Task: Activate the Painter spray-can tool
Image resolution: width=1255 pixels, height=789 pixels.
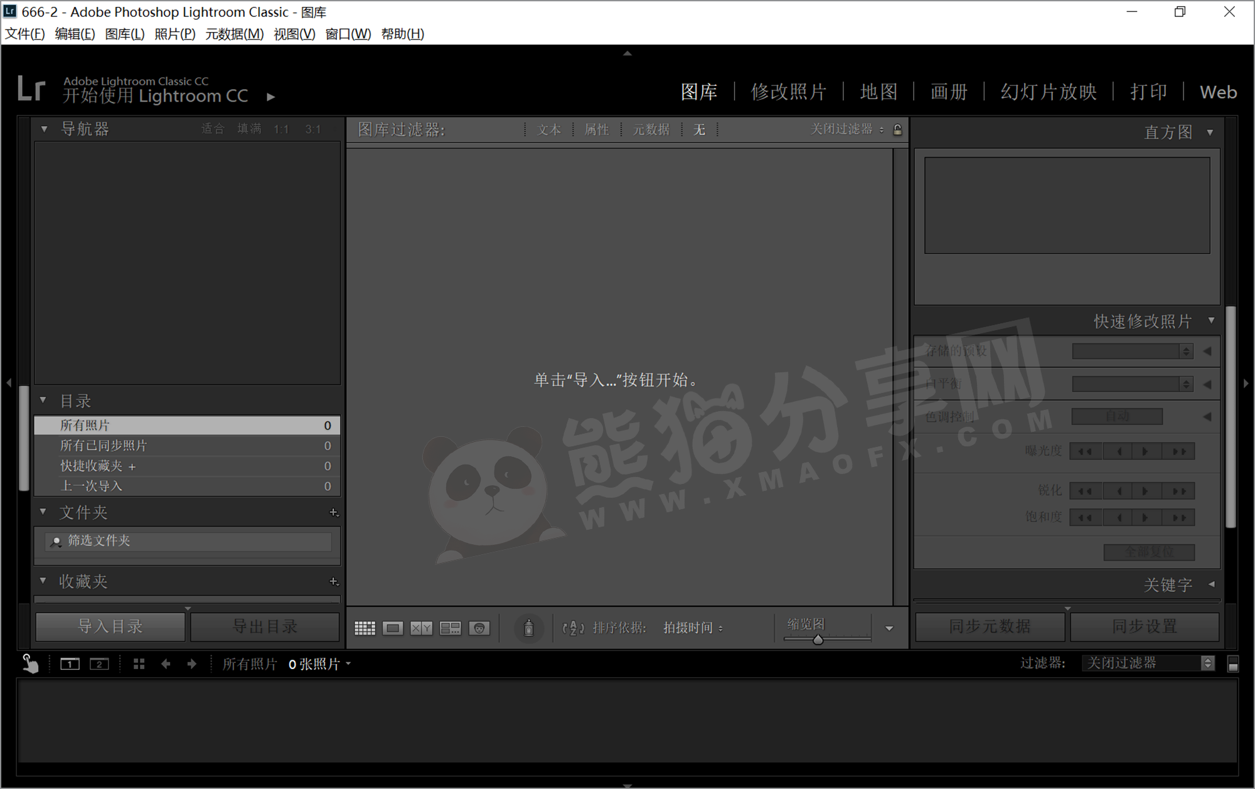Action: (x=529, y=627)
